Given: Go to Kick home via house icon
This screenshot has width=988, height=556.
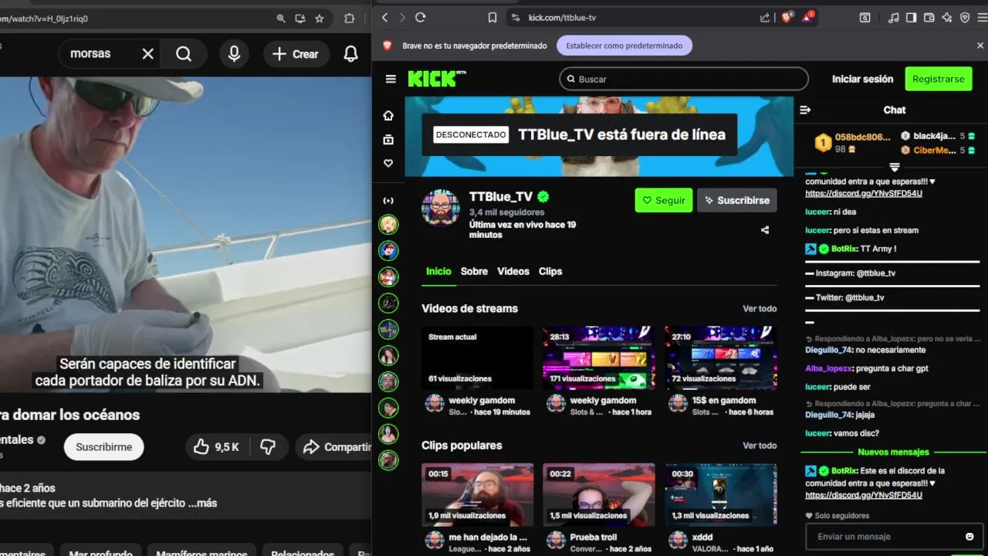Looking at the screenshot, I should pos(388,115).
